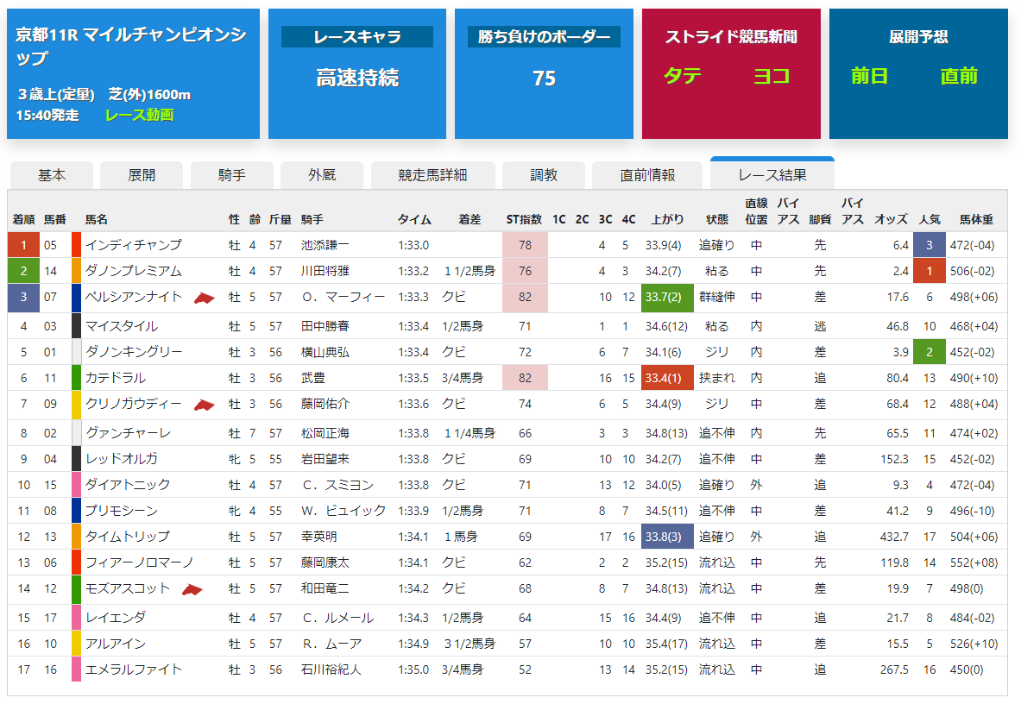Click horse name インディチャンプ

pos(134,245)
